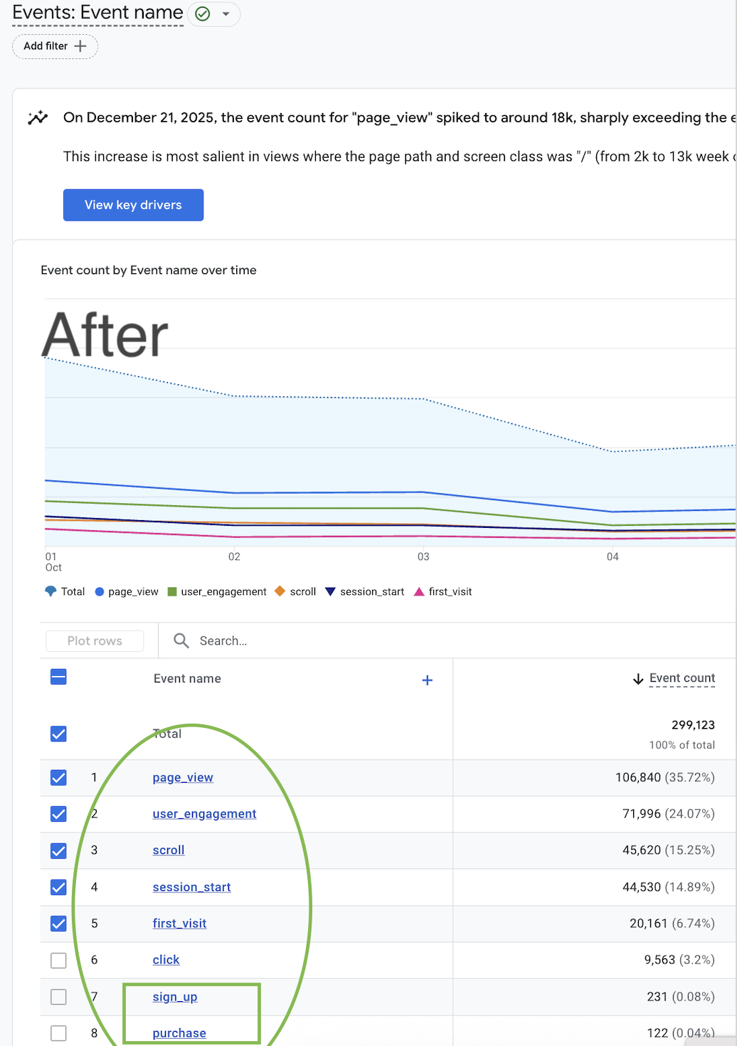Open the click event link

coord(166,960)
